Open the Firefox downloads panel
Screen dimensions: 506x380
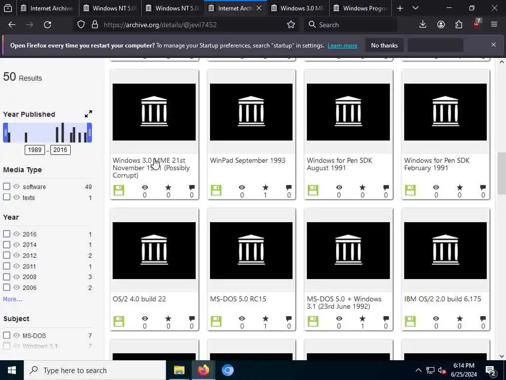tap(423, 25)
